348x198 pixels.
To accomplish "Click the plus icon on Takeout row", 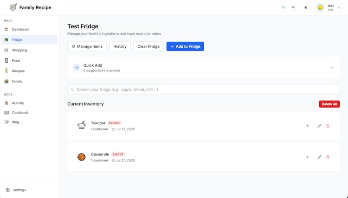I will tap(307, 126).
